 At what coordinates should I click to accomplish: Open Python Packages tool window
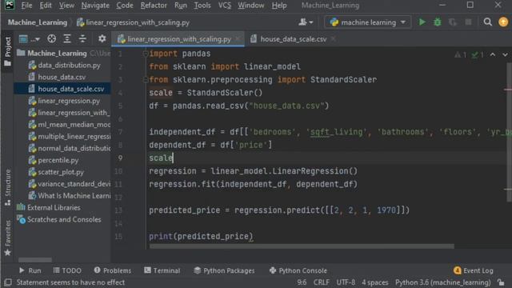pyautogui.click(x=224, y=270)
